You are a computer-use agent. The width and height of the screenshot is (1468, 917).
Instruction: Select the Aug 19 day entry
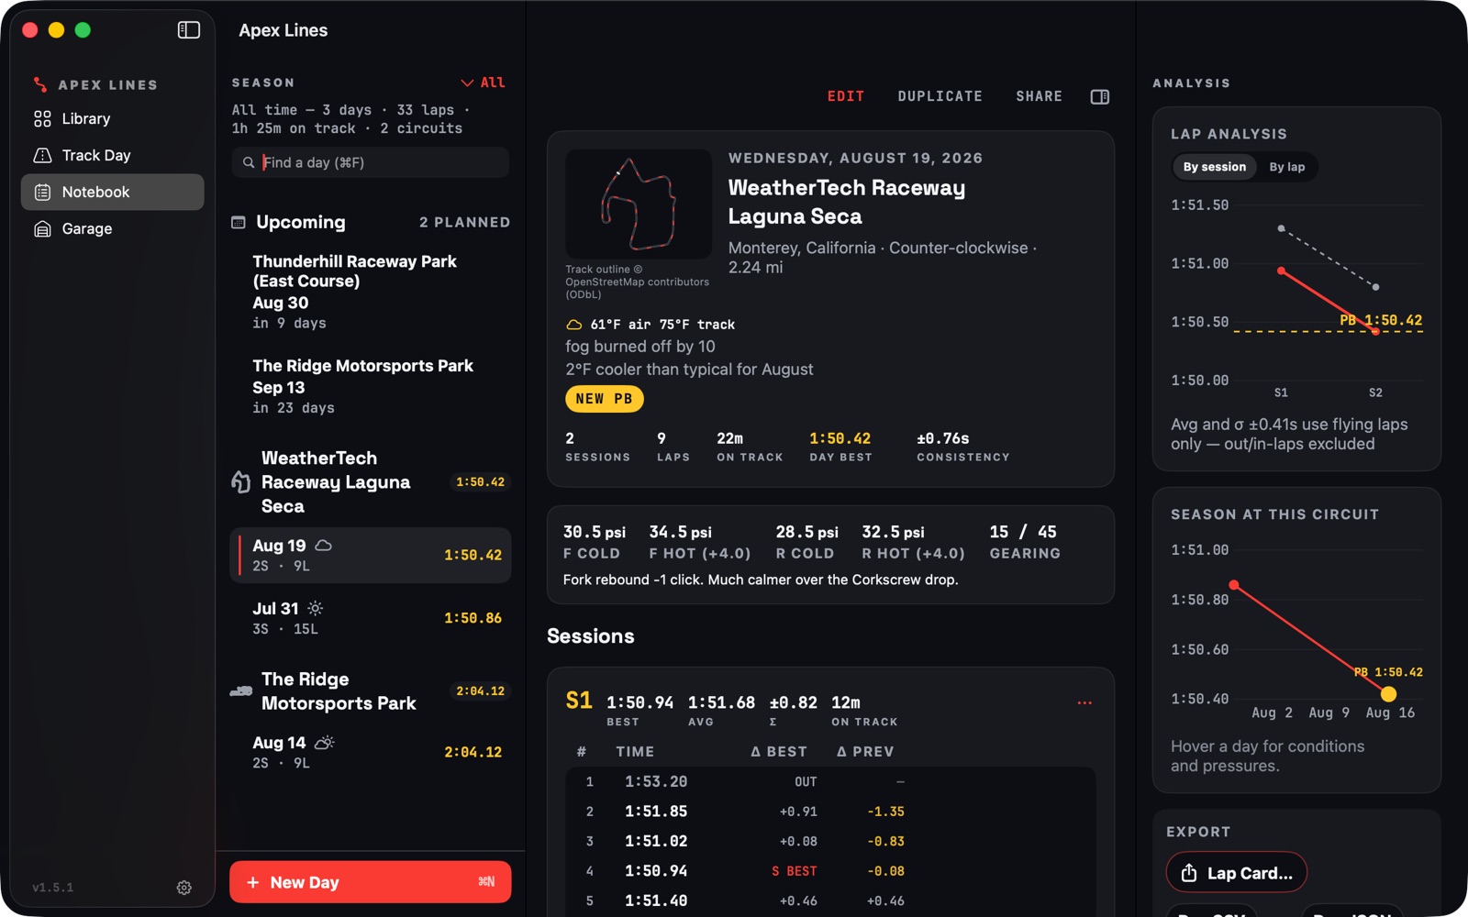coord(370,555)
